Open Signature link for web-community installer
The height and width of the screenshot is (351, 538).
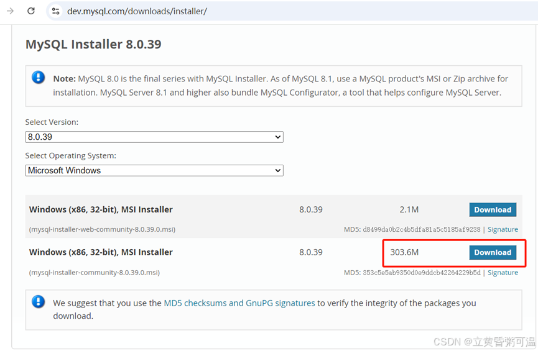[x=503, y=229]
